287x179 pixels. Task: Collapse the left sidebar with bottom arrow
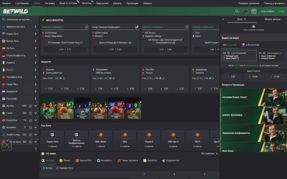click(x=36, y=149)
